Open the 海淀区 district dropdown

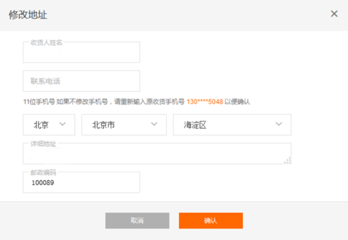point(232,125)
